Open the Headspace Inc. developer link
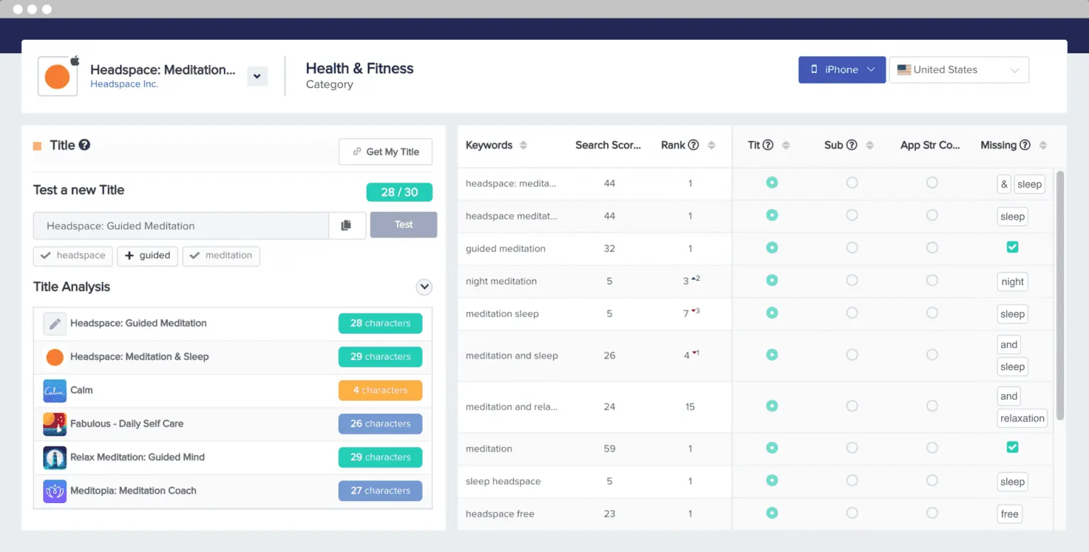The width and height of the screenshot is (1089, 552). point(124,84)
